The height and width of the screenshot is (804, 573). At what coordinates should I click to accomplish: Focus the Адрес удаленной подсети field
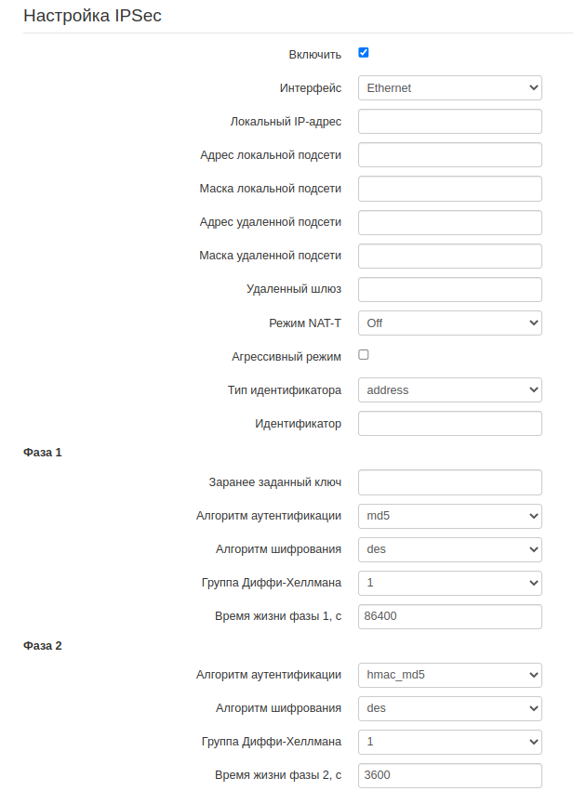pyautogui.click(x=449, y=222)
